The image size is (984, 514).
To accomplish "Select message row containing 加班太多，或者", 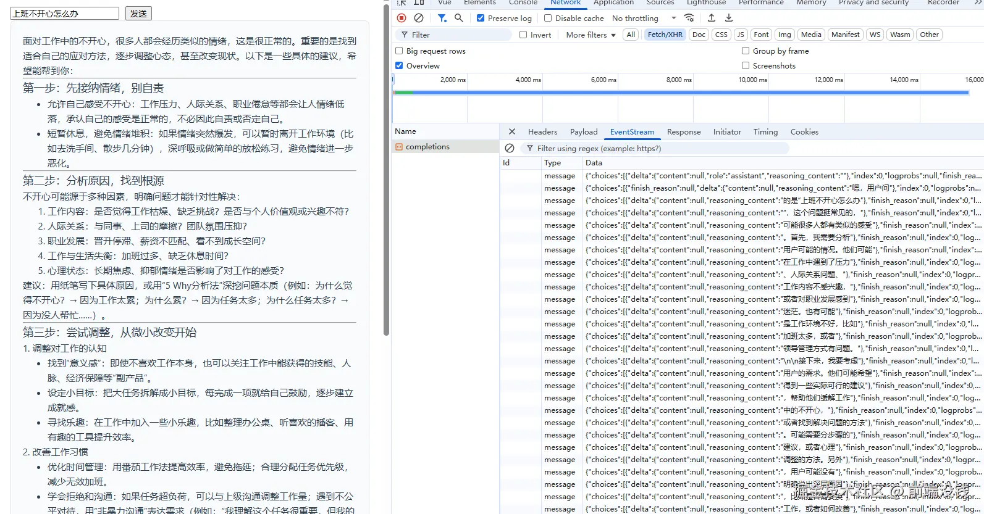I will pyautogui.click(x=741, y=336).
